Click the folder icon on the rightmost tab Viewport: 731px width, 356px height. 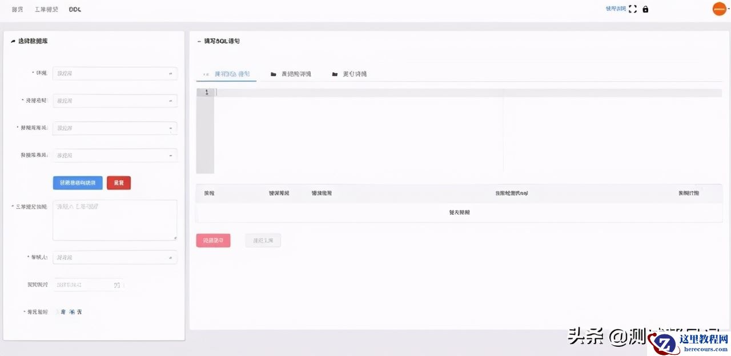coord(335,73)
